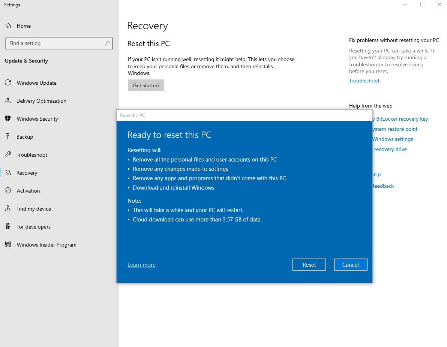
Task: Click the Home icon in the sidebar
Action: point(8,26)
